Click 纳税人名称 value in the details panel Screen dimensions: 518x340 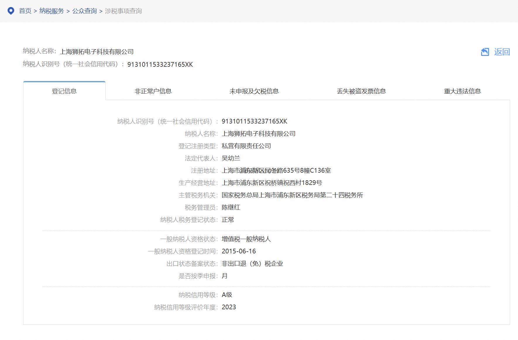click(x=259, y=134)
